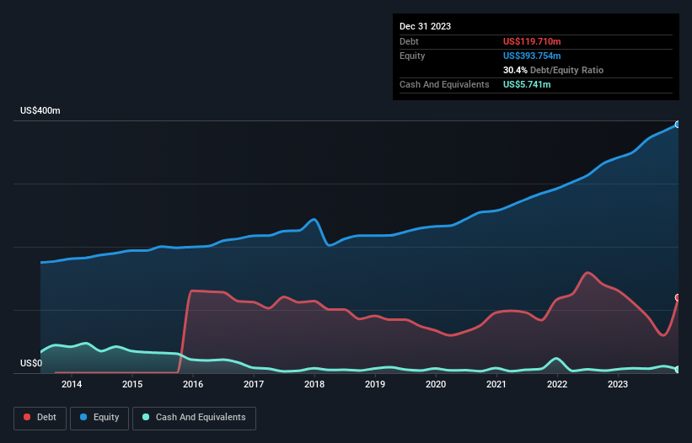Select the 2023 x-axis label
The image size is (692, 443).
click(x=618, y=384)
